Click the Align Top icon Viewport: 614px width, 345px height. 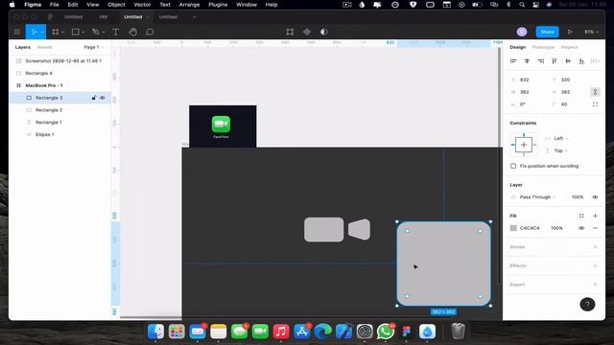(555, 61)
